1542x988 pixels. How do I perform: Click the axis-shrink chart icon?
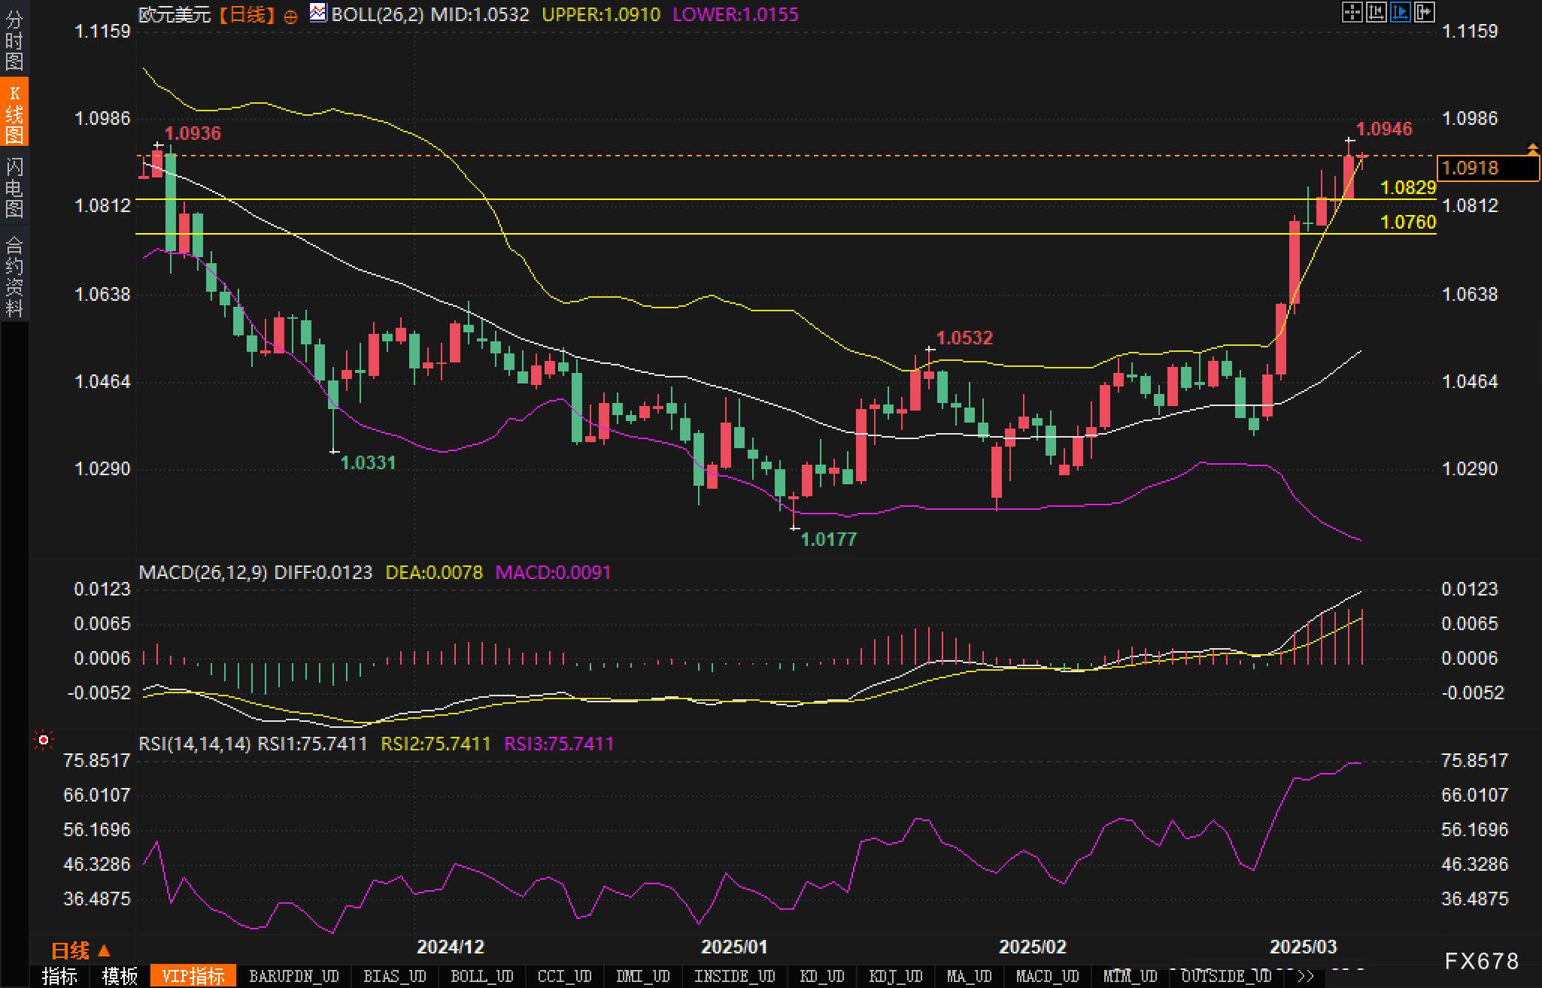1376,12
